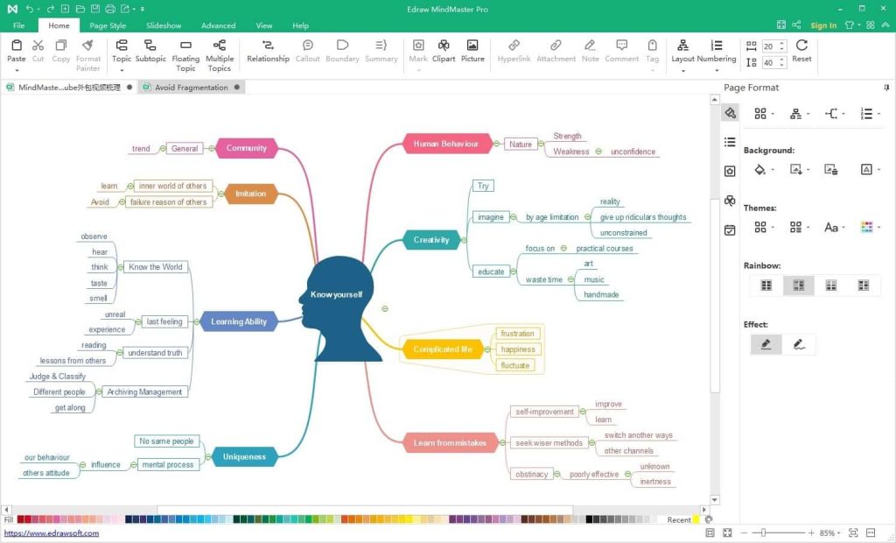Insert a new Topic node
Image resolution: width=896 pixels, height=543 pixels.
point(122,50)
